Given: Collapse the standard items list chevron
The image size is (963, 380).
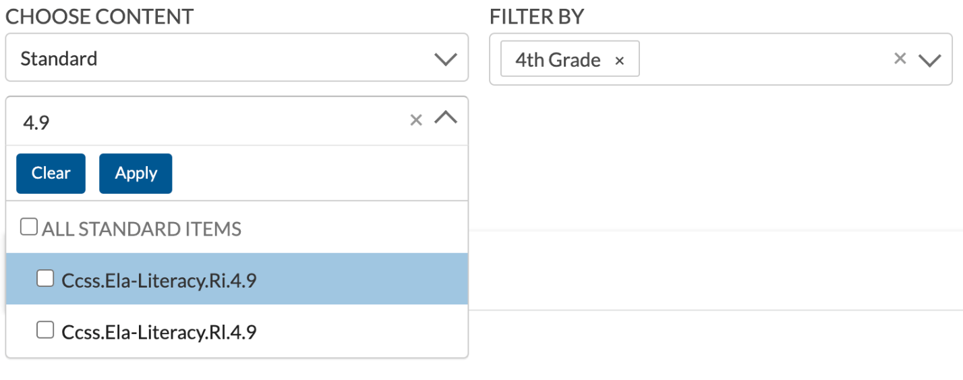Looking at the screenshot, I should click(446, 118).
